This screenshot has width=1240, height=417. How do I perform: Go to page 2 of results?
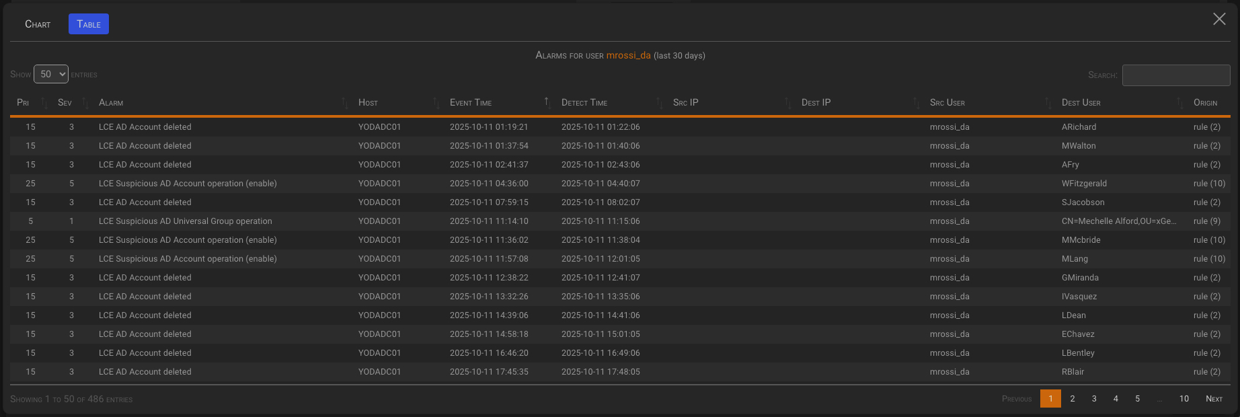1072,399
